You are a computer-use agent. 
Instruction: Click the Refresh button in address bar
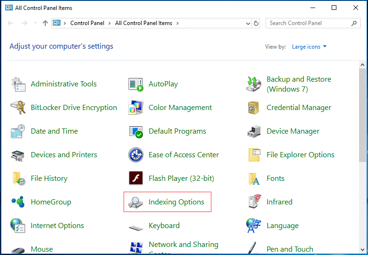[x=256, y=23]
